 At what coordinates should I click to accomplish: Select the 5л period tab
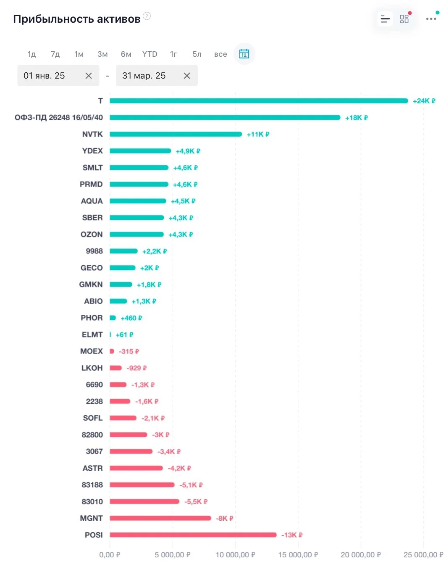point(197,54)
